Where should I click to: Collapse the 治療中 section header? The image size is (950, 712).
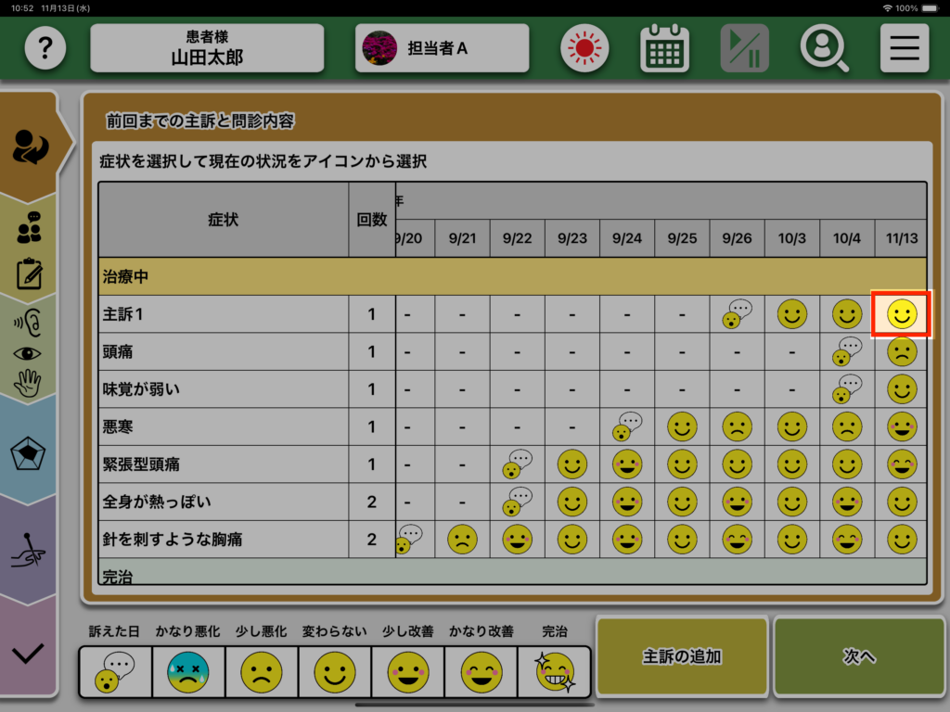[512, 276]
